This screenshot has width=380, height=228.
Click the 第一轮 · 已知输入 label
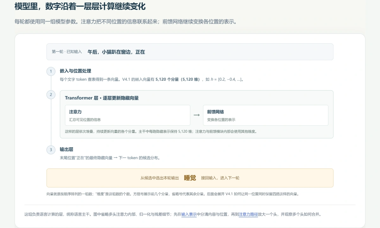67,52
